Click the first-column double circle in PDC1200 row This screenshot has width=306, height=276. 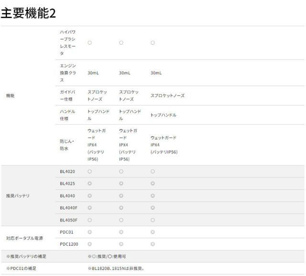[90, 244]
